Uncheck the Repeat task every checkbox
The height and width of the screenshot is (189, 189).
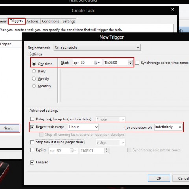coord(32,127)
